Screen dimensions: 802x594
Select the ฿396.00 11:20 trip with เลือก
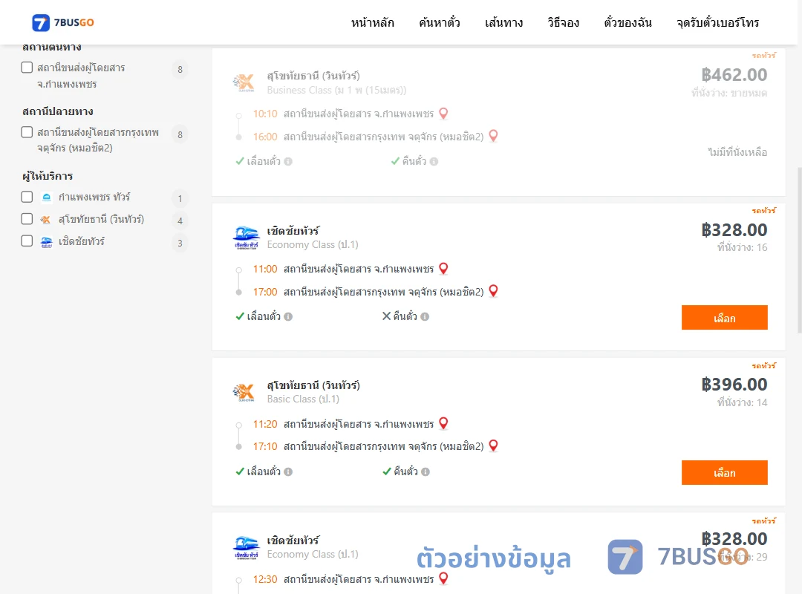(724, 473)
